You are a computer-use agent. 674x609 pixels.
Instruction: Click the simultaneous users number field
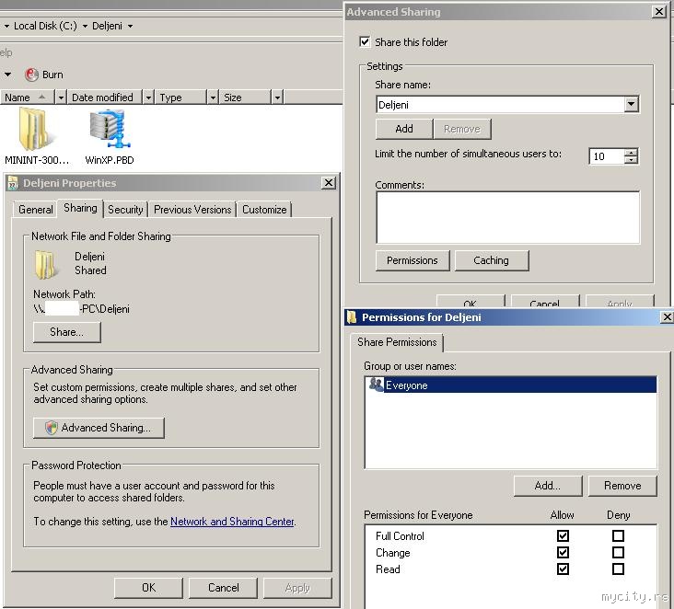[x=607, y=156]
